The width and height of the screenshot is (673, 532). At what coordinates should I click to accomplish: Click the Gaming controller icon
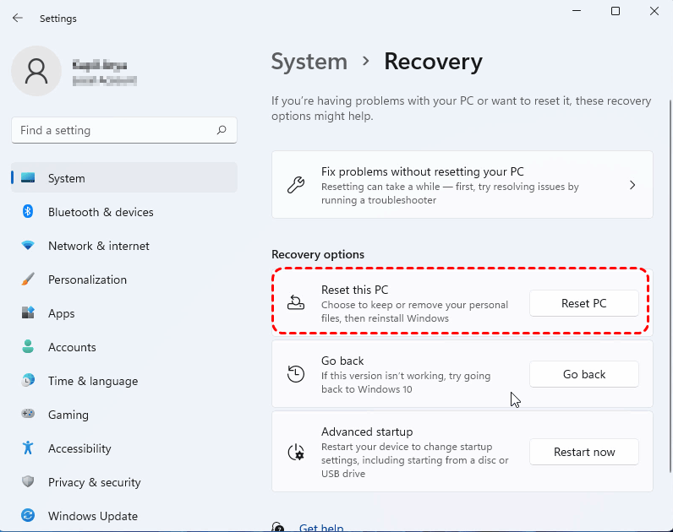pyautogui.click(x=28, y=414)
